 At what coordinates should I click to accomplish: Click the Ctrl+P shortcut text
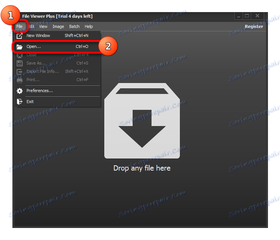(x=82, y=80)
